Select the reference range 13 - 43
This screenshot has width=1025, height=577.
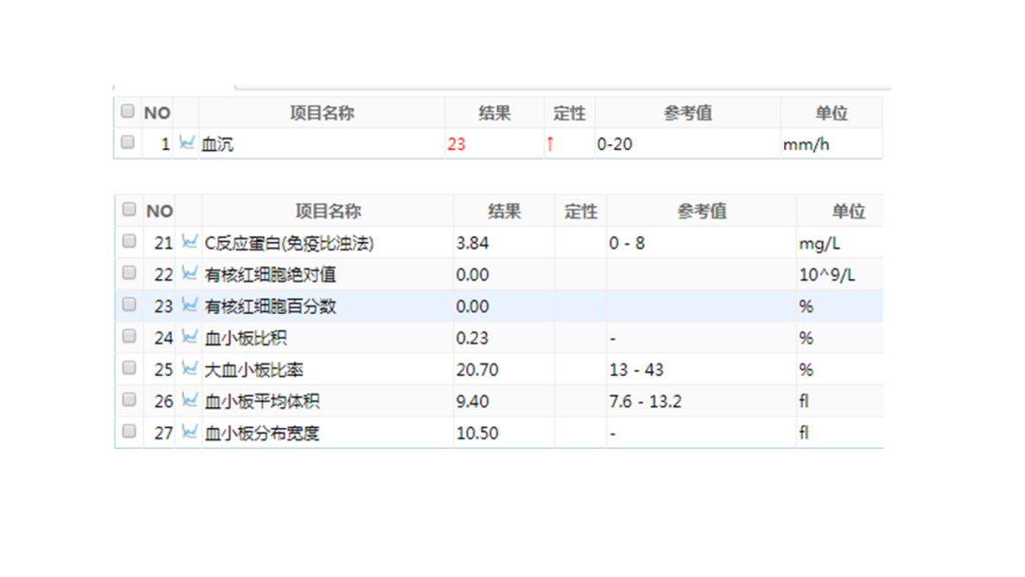click(x=636, y=370)
